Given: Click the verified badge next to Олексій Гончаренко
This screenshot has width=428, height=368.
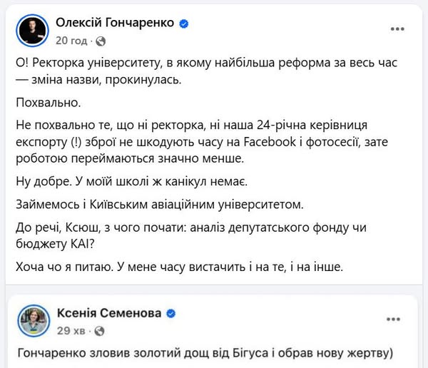Looking at the screenshot, I should tap(183, 24).
